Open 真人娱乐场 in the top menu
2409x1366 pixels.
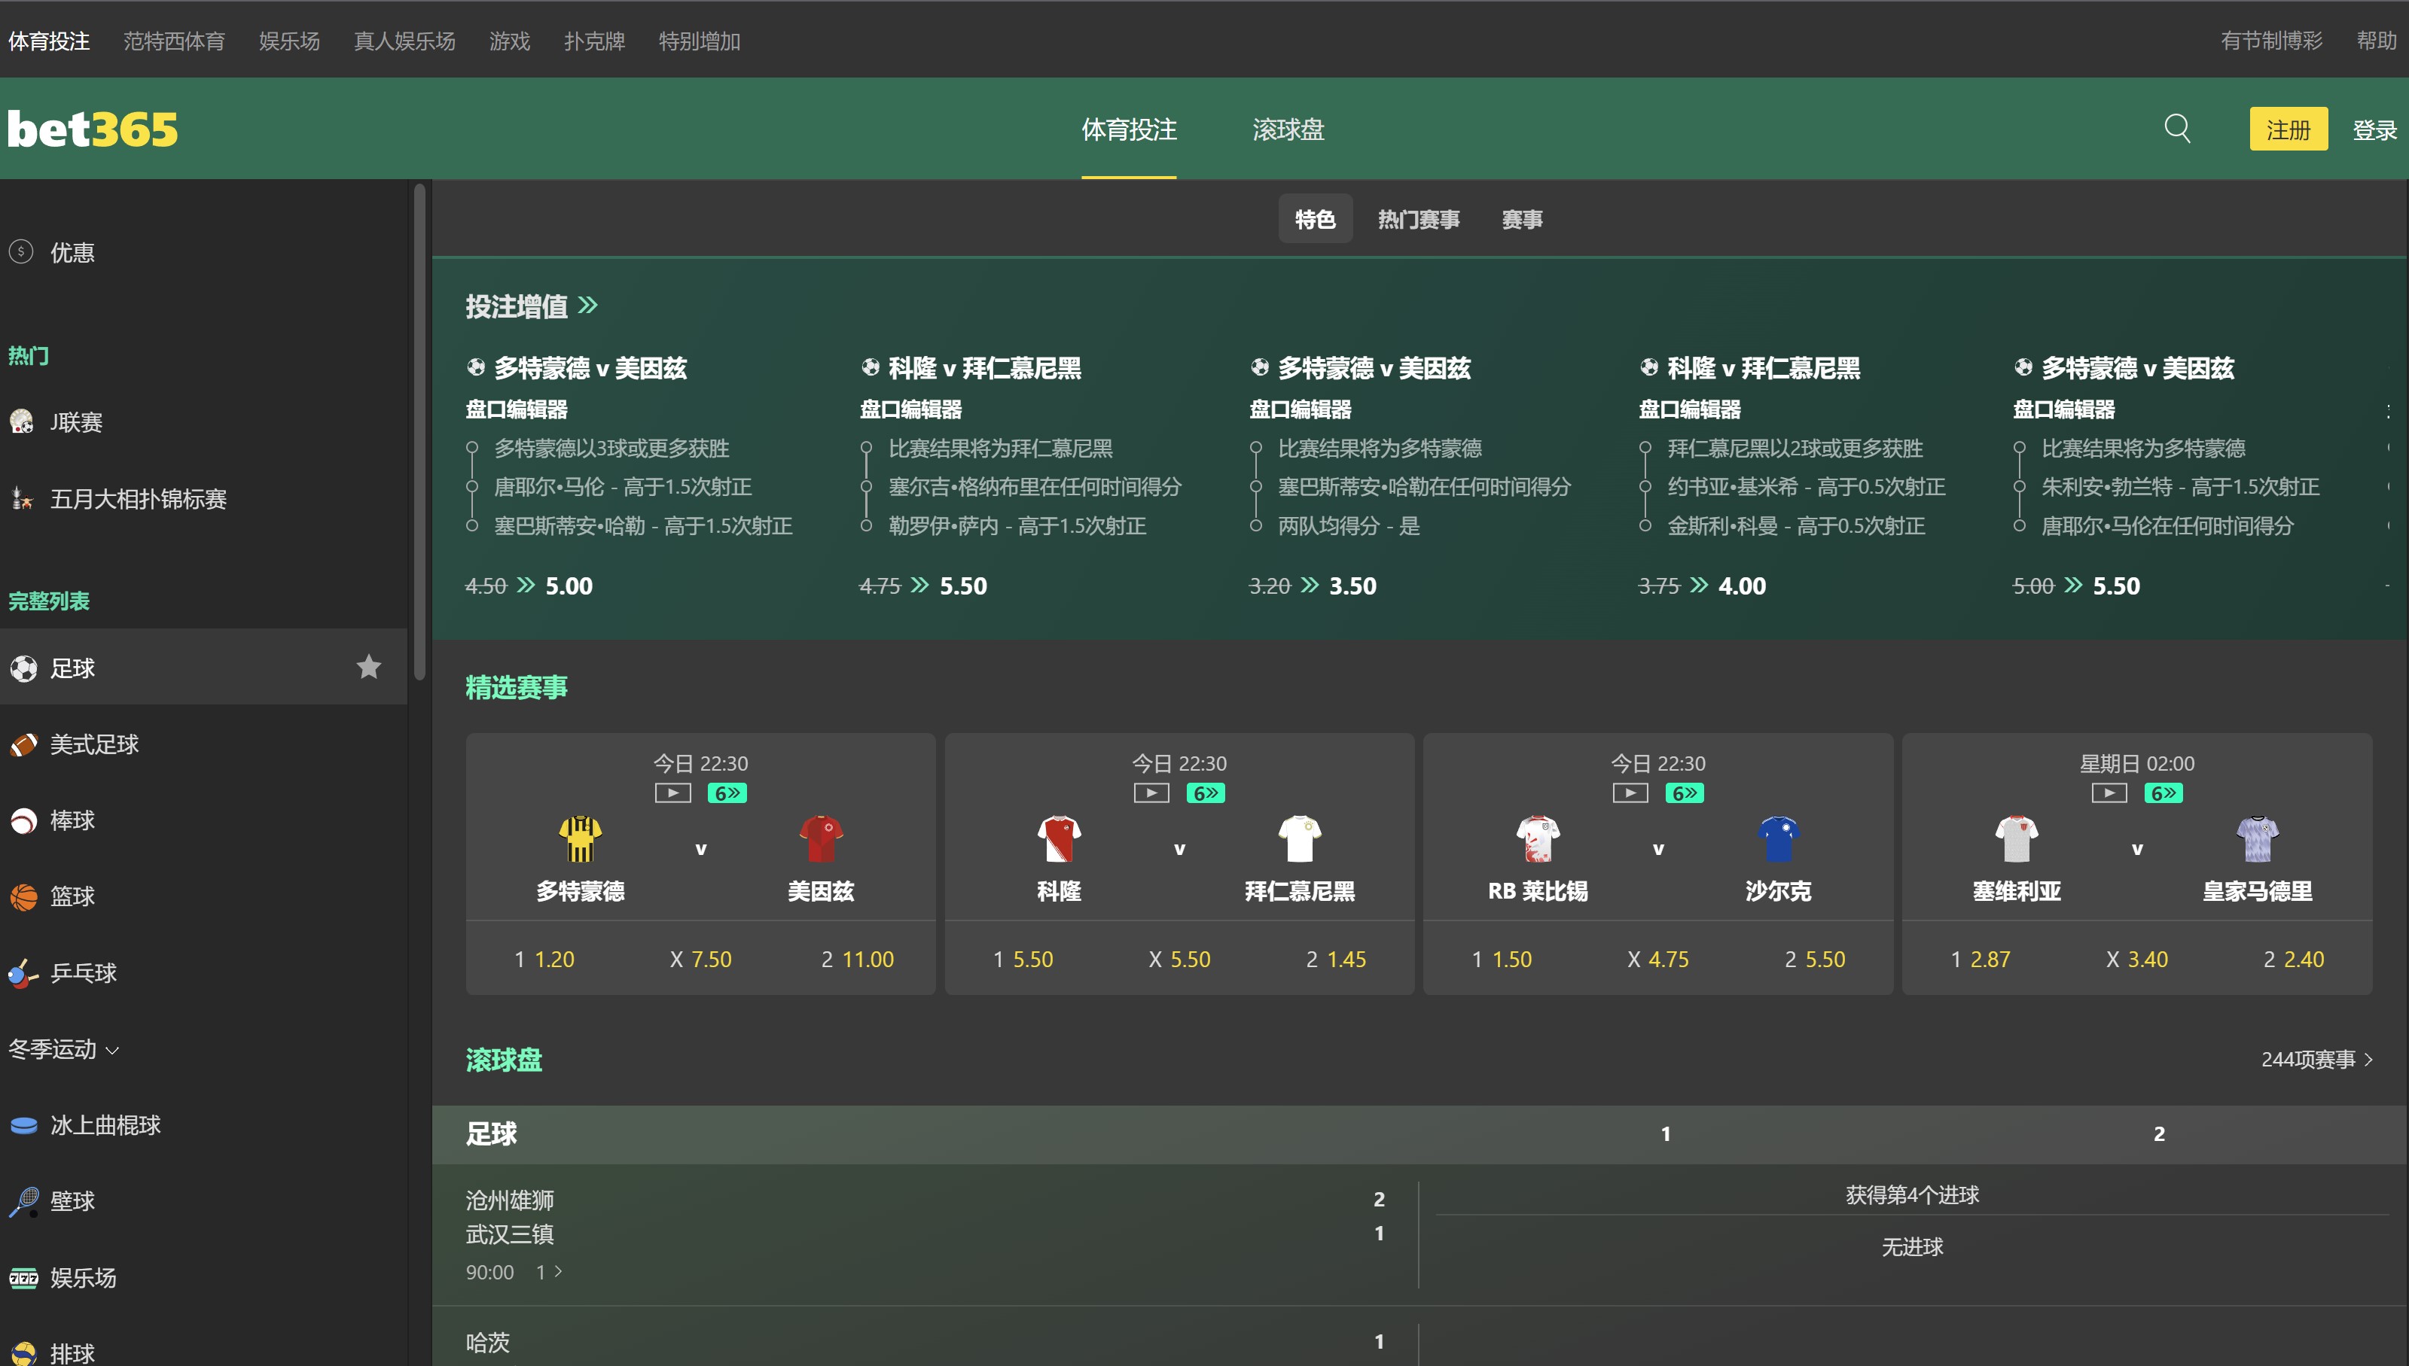[404, 41]
